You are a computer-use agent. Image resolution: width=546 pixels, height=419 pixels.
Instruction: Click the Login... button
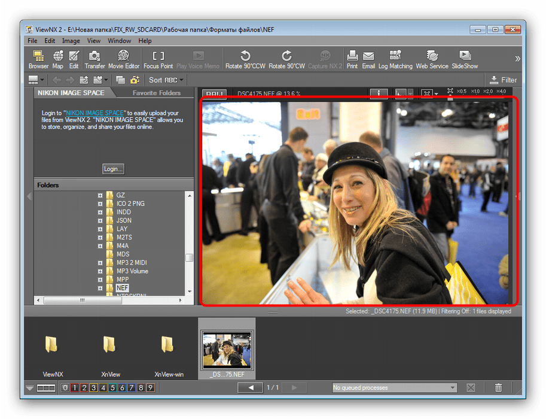coord(113,169)
